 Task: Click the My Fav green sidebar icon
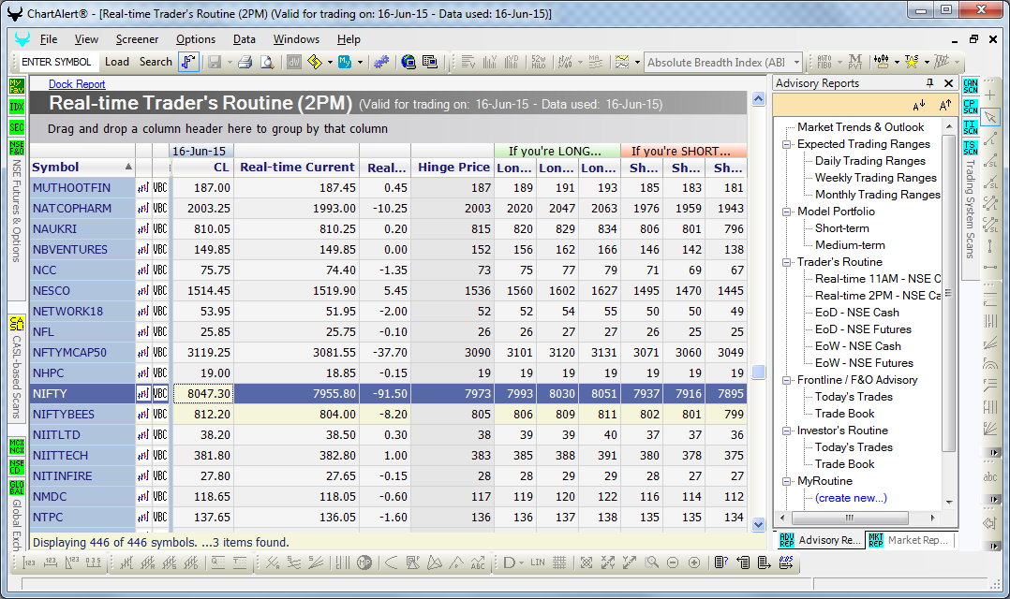point(17,86)
